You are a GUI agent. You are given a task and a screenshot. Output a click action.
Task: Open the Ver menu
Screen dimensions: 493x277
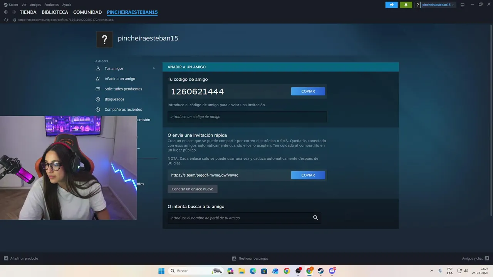click(24, 5)
